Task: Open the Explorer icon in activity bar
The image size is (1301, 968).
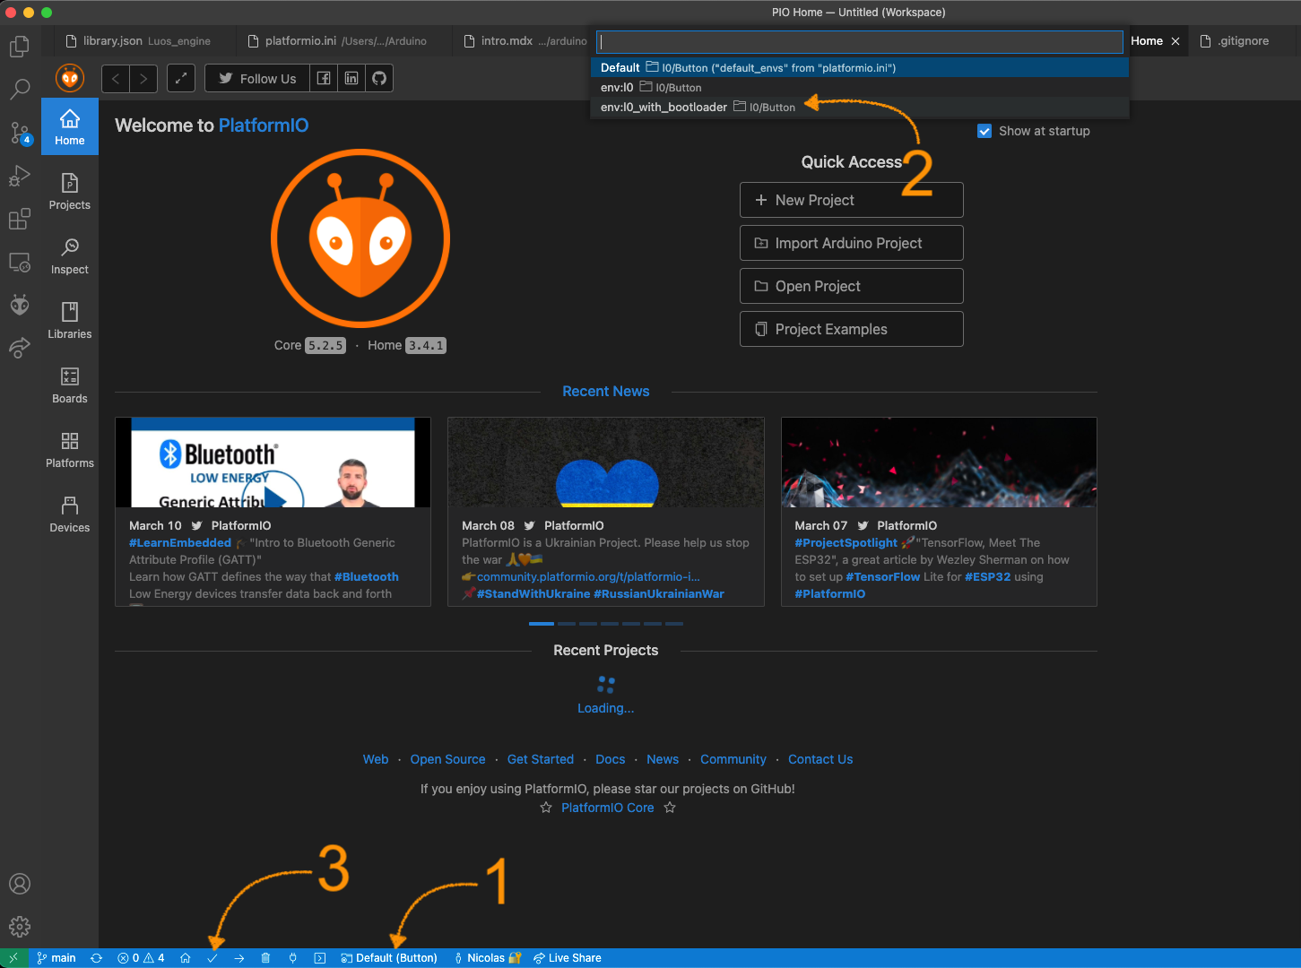Action: pyautogui.click(x=20, y=46)
